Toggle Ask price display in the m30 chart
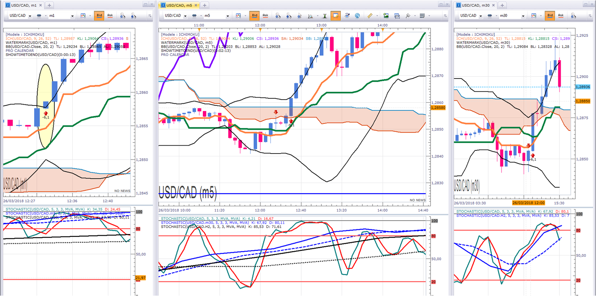This screenshot has width=596, height=296. pyautogui.click(x=561, y=16)
